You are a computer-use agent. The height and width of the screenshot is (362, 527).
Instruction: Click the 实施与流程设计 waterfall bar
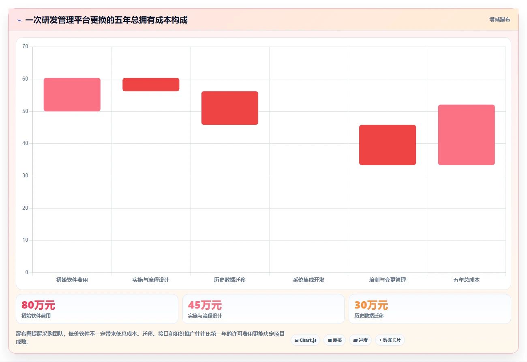pyautogui.click(x=151, y=84)
